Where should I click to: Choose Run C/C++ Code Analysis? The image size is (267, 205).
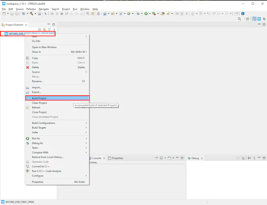pos(57,171)
